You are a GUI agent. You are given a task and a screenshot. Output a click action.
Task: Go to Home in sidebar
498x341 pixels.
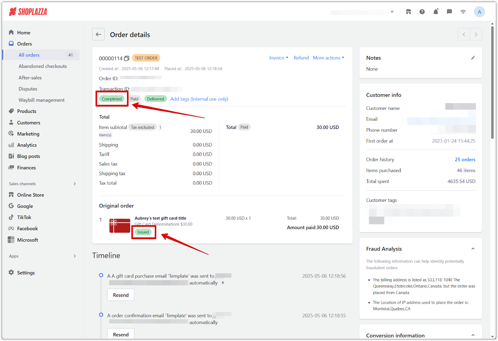[x=24, y=32]
